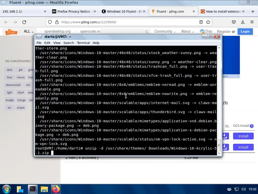Open network icon in system tray
This screenshot has height=194, width=258.
(x=236, y=189)
